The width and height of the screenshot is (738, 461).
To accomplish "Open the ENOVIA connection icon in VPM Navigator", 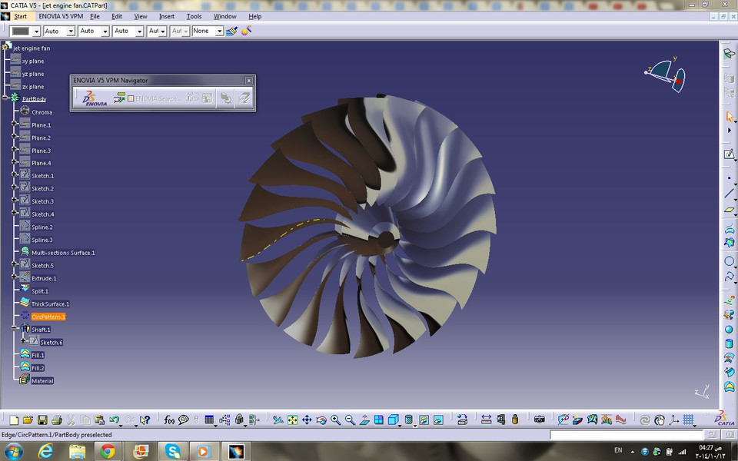I will click(x=89, y=97).
